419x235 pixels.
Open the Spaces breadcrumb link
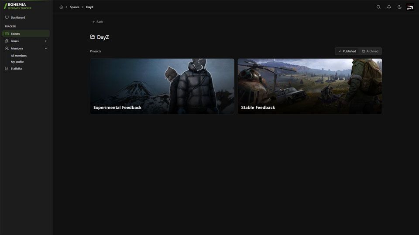(74, 7)
